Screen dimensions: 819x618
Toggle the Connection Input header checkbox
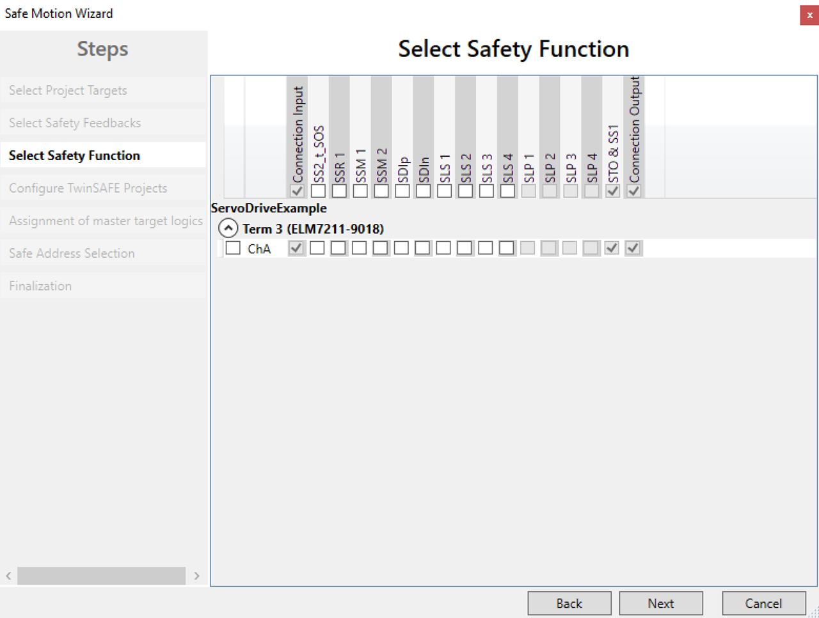click(297, 191)
